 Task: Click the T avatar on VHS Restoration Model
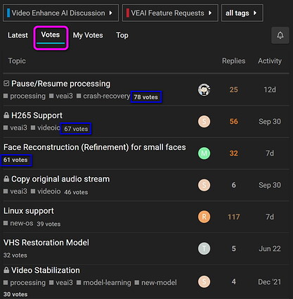204,248
